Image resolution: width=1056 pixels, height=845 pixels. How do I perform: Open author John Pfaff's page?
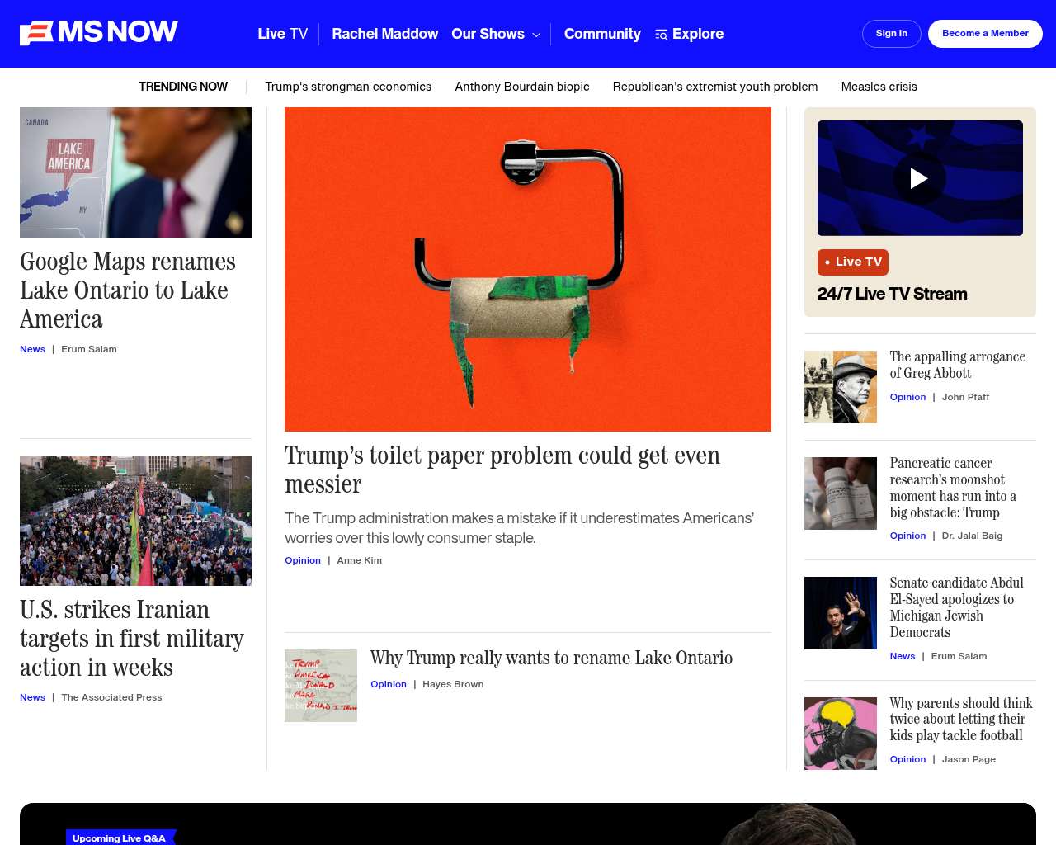[965, 397]
